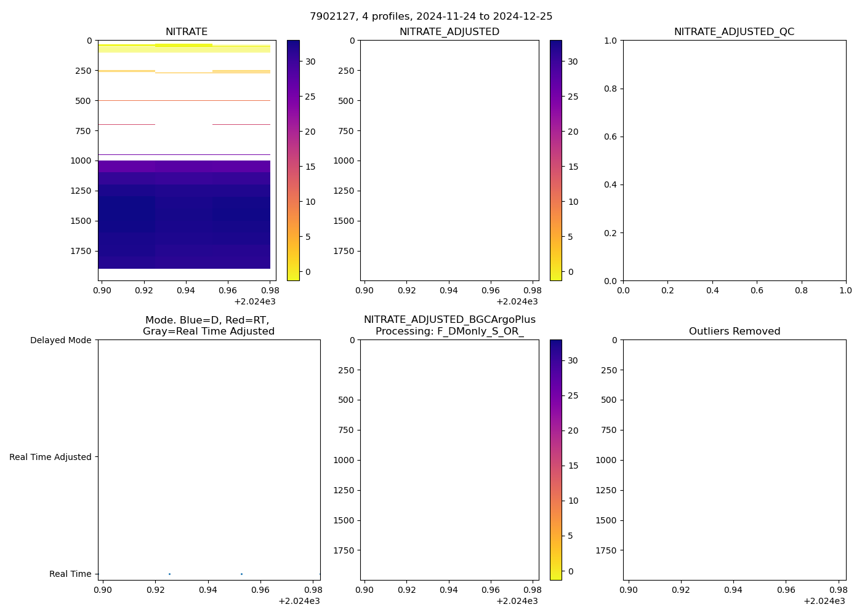The width and height of the screenshot is (862, 615).
Task: Select the NITRATE_ADJUSTED_BGCArgoPlus processing title
Action: (449, 325)
